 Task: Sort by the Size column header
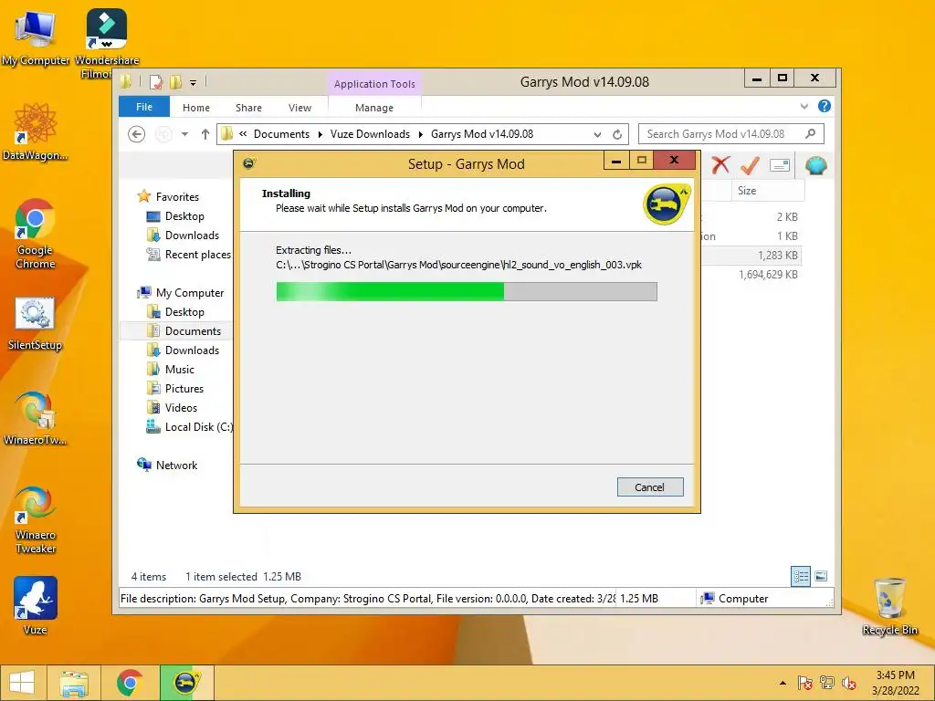click(767, 191)
